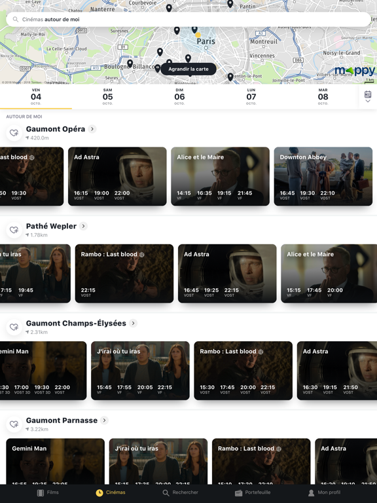
Task: Select Downton Abbey 16:45 showtime
Action: click(x=287, y=195)
